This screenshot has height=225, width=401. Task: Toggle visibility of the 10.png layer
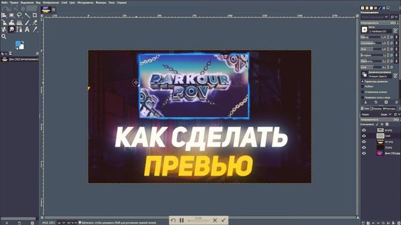pyautogui.click(x=363, y=147)
